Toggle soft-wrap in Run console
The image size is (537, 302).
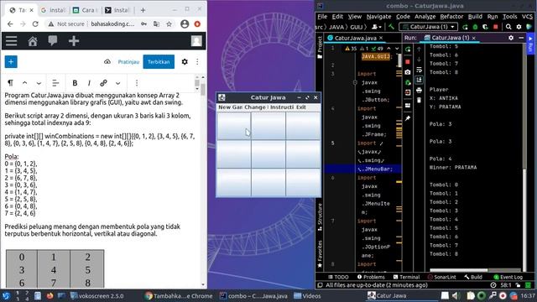tap(419, 70)
